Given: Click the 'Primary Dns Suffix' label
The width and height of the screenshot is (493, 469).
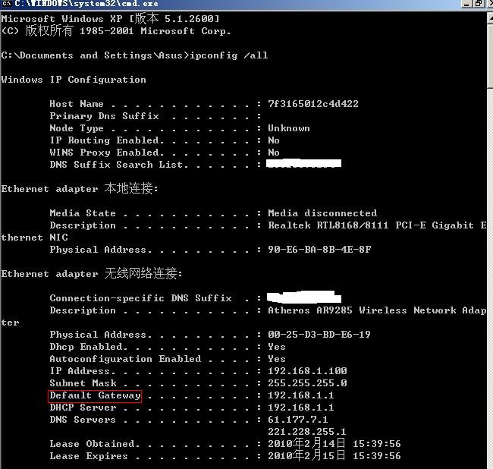Looking at the screenshot, I should click(x=104, y=116).
